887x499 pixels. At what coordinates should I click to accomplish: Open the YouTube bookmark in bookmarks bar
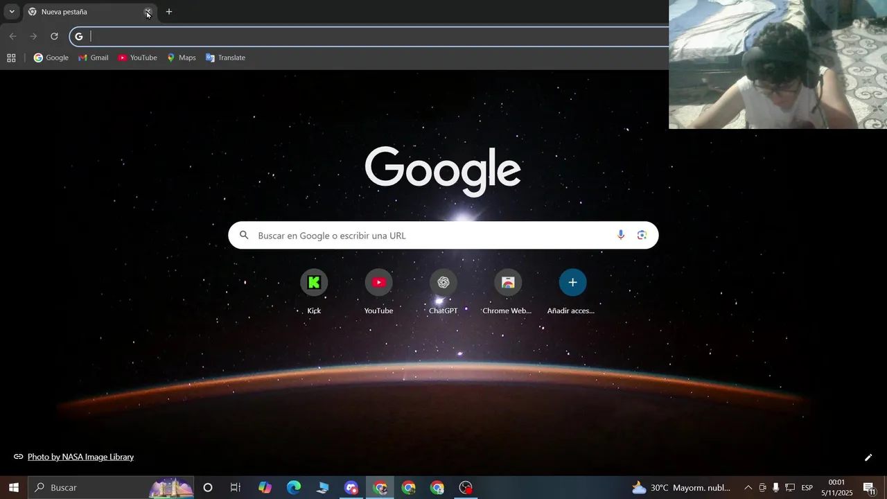[x=137, y=58]
